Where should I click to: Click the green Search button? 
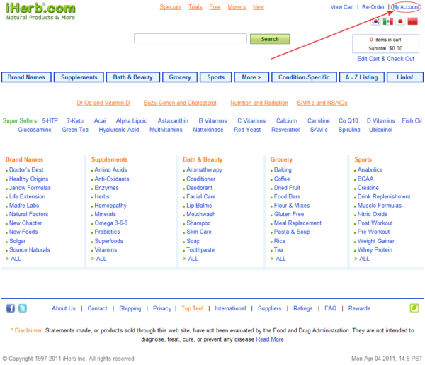coord(270,39)
